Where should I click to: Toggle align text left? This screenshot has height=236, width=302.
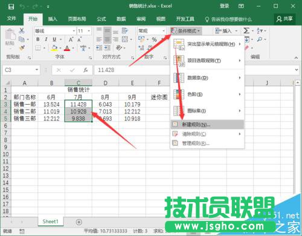tap(99, 39)
